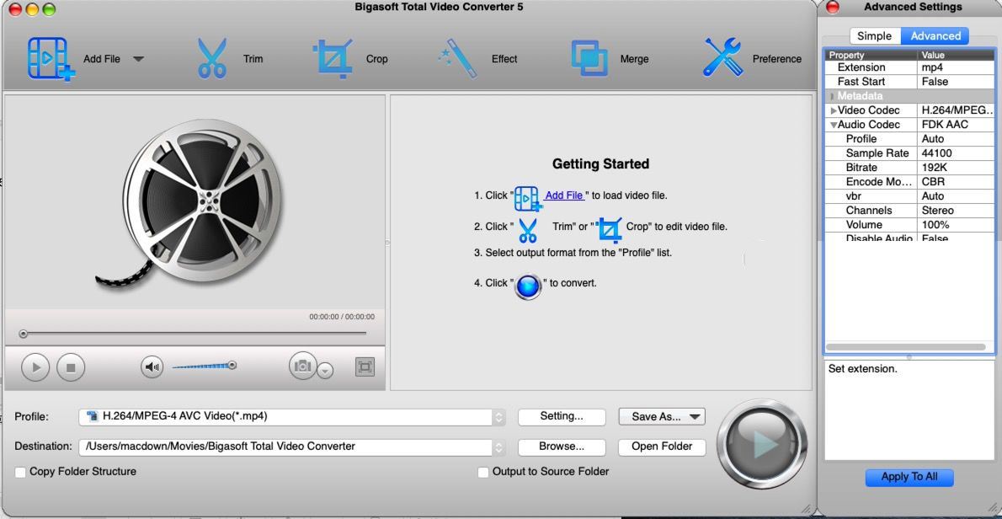Open the Add File dropdown arrow
The width and height of the screenshot is (1002, 519).
138,59
